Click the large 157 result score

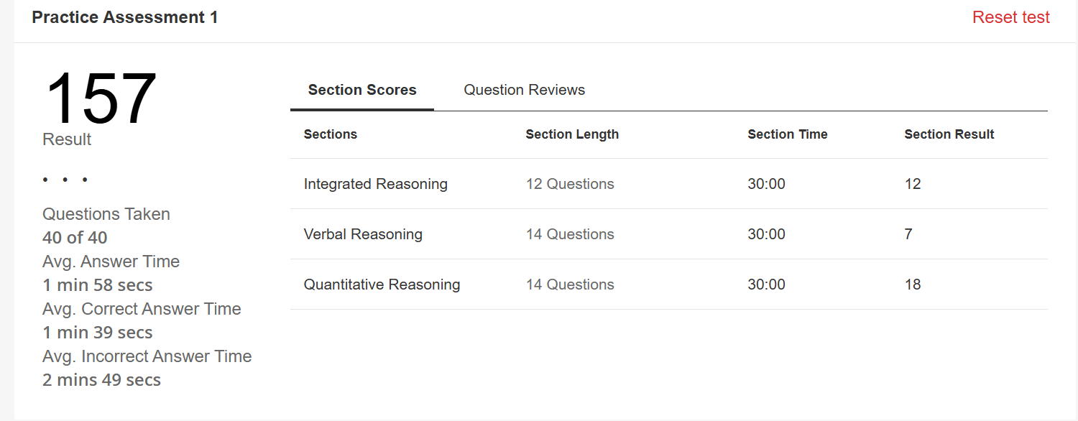point(101,98)
